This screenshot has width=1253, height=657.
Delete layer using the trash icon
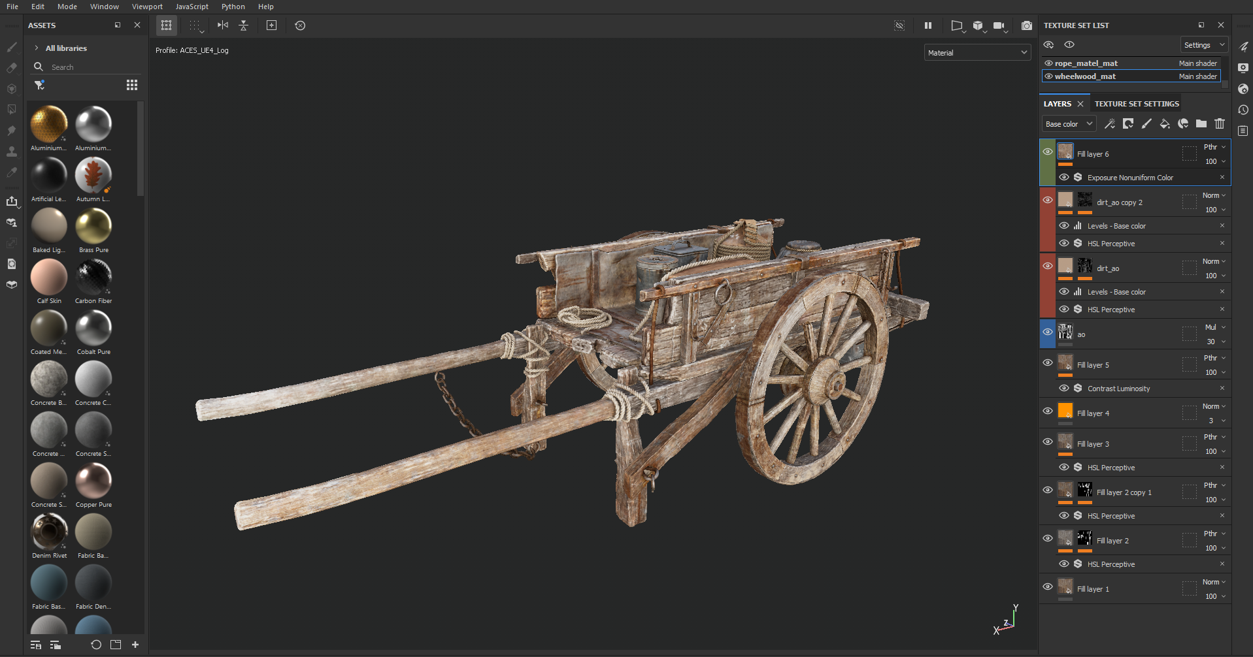(x=1220, y=123)
